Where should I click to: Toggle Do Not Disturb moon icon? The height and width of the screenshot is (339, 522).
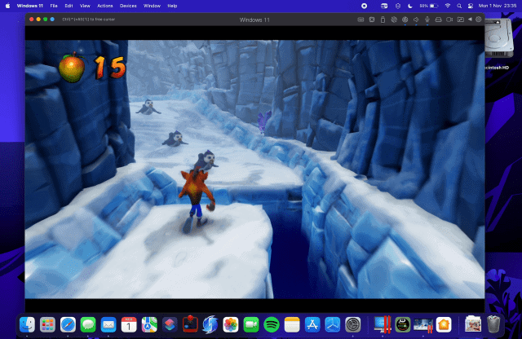[x=410, y=6]
